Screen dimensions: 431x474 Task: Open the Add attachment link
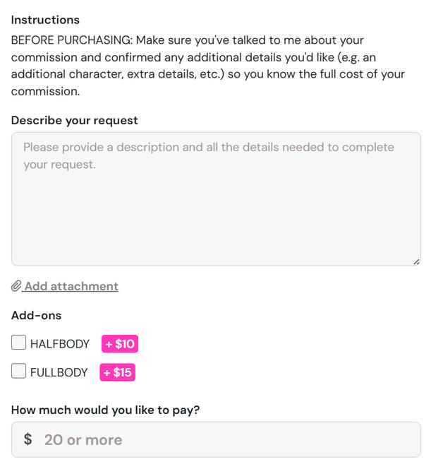pos(71,286)
